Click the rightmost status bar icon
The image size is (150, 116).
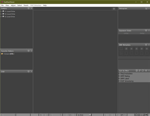[x=147, y=115]
